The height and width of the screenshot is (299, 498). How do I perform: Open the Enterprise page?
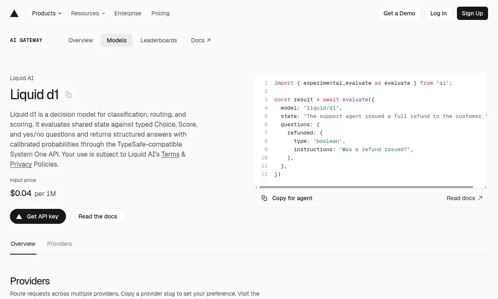click(128, 13)
